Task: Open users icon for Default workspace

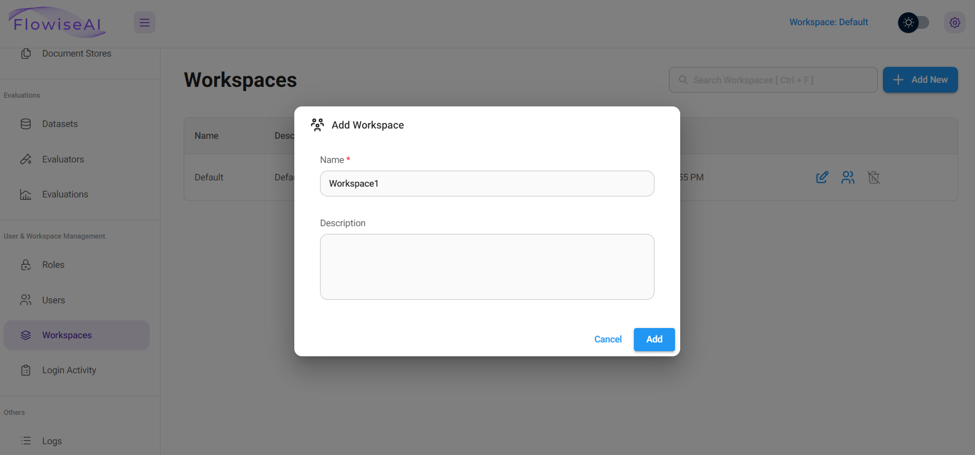Action: [x=848, y=177]
